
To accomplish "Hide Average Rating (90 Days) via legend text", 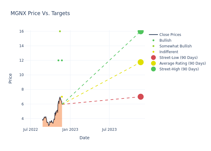I will (182, 63).
